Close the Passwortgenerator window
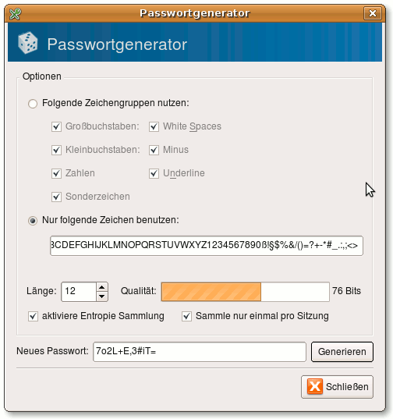The width and height of the screenshot is (393, 419). (x=372, y=13)
